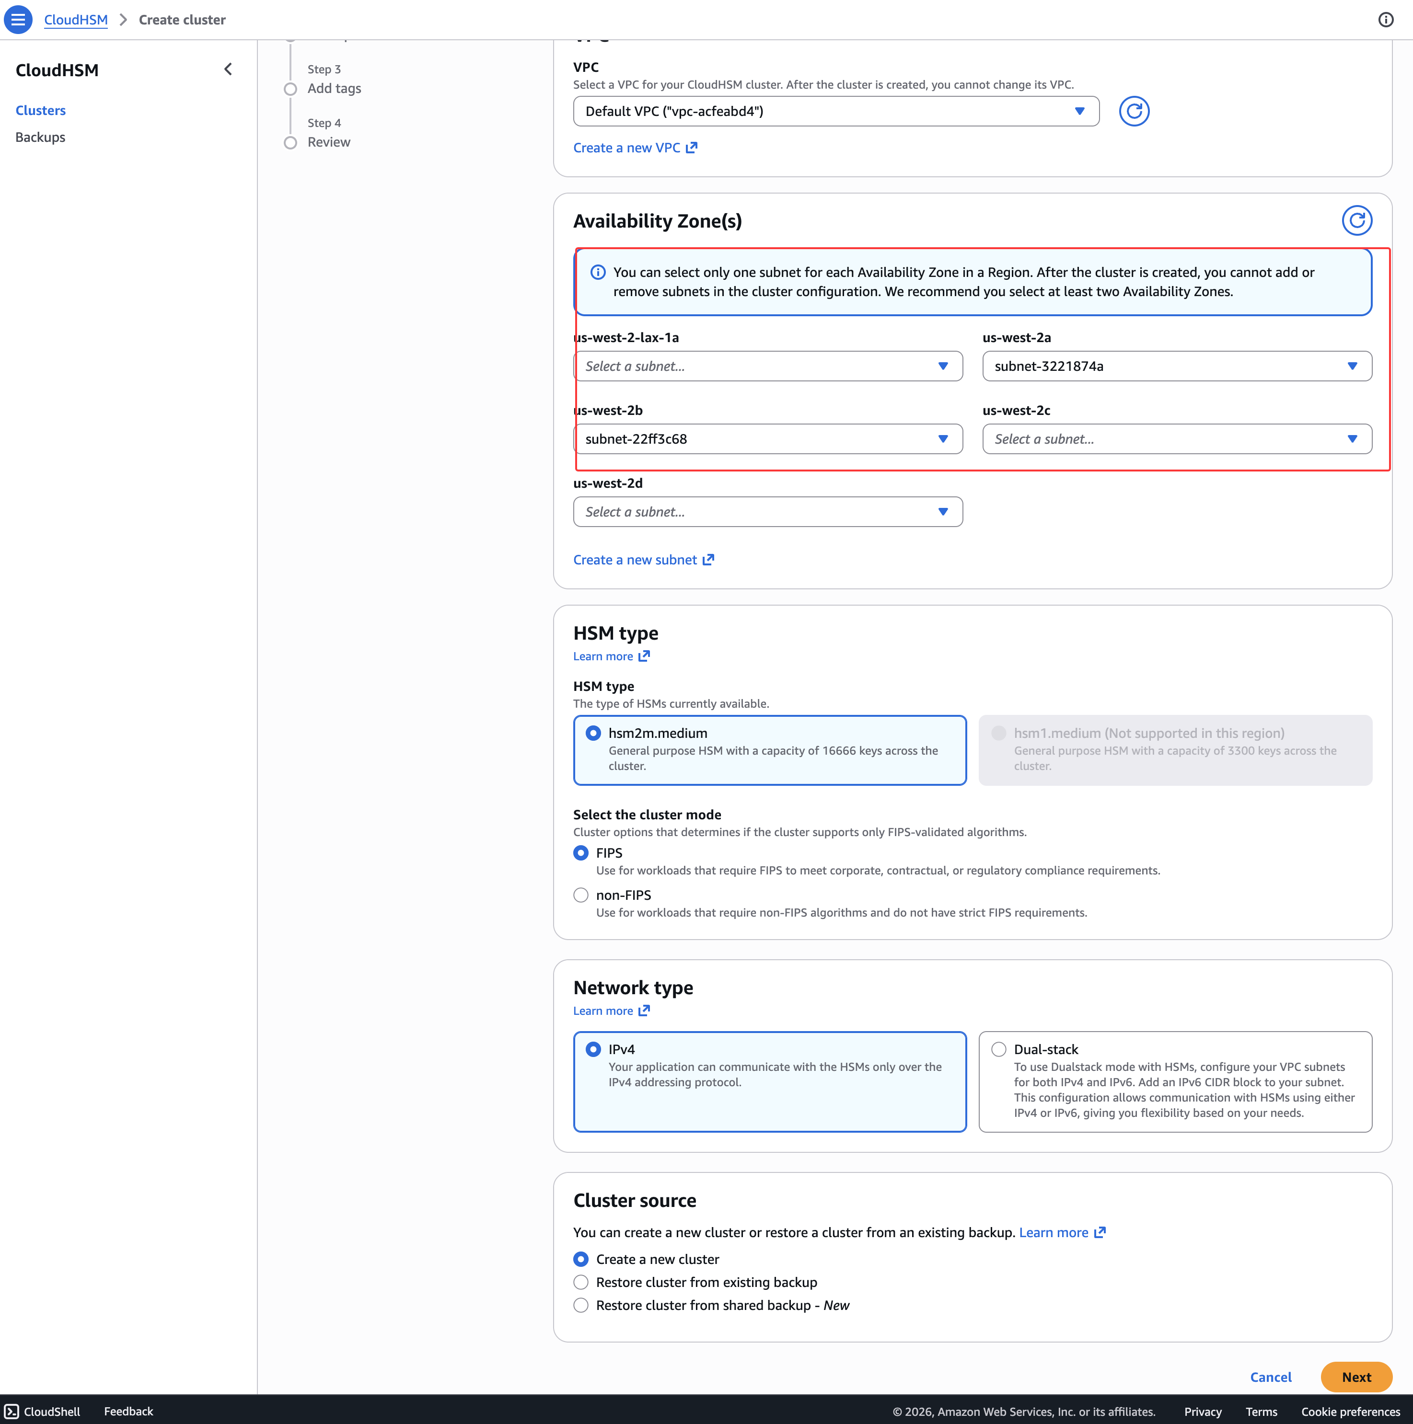
Task: Click the external-link icon beside Create a new subnet
Action: click(x=708, y=560)
